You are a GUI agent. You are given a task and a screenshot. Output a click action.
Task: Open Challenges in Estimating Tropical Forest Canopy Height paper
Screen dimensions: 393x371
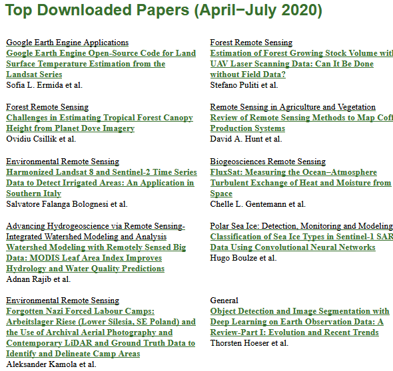pos(99,123)
